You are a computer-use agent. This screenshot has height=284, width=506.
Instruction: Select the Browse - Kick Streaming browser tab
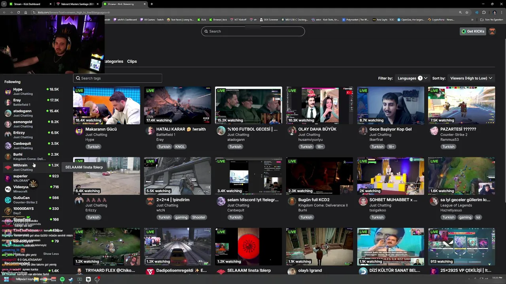coord(125,4)
